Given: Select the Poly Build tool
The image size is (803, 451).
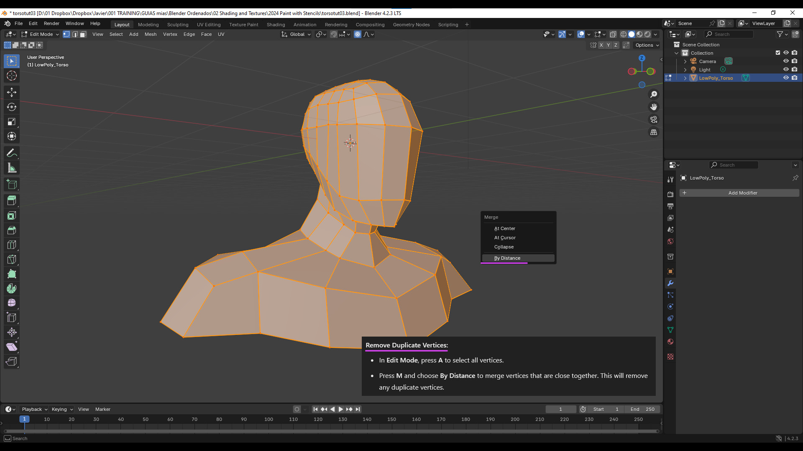Looking at the screenshot, I should (12, 274).
